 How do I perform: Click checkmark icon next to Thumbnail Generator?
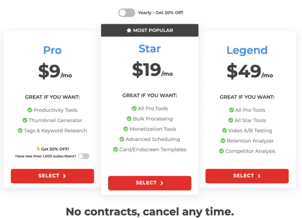[25, 120]
